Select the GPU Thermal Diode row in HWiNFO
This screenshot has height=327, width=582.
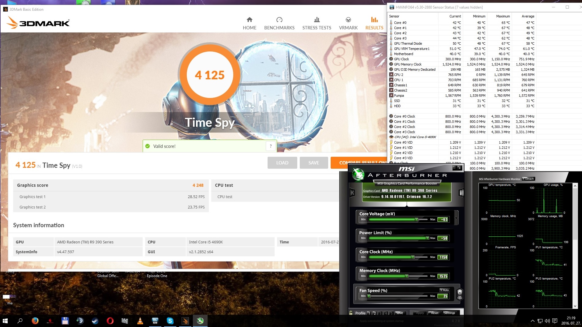click(x=462, y=43)
